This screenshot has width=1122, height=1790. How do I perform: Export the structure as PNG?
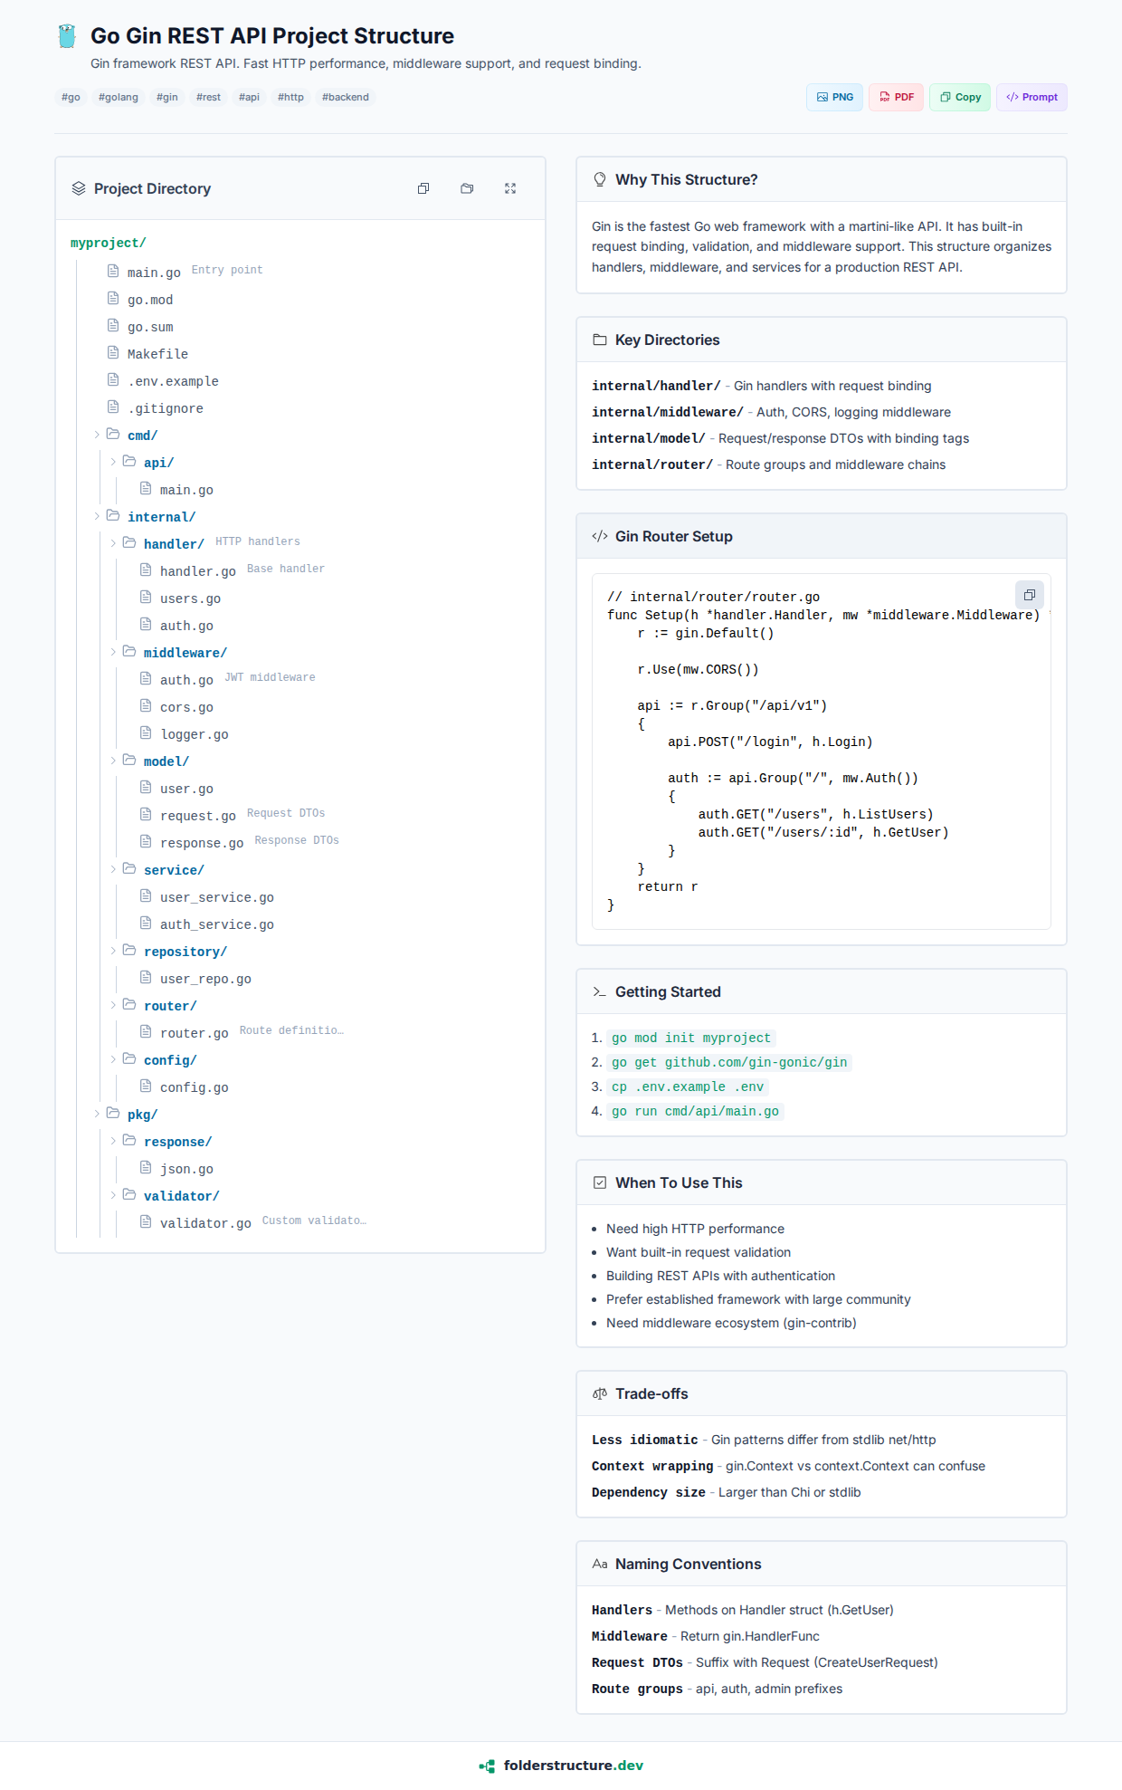(x=834, y=97)
